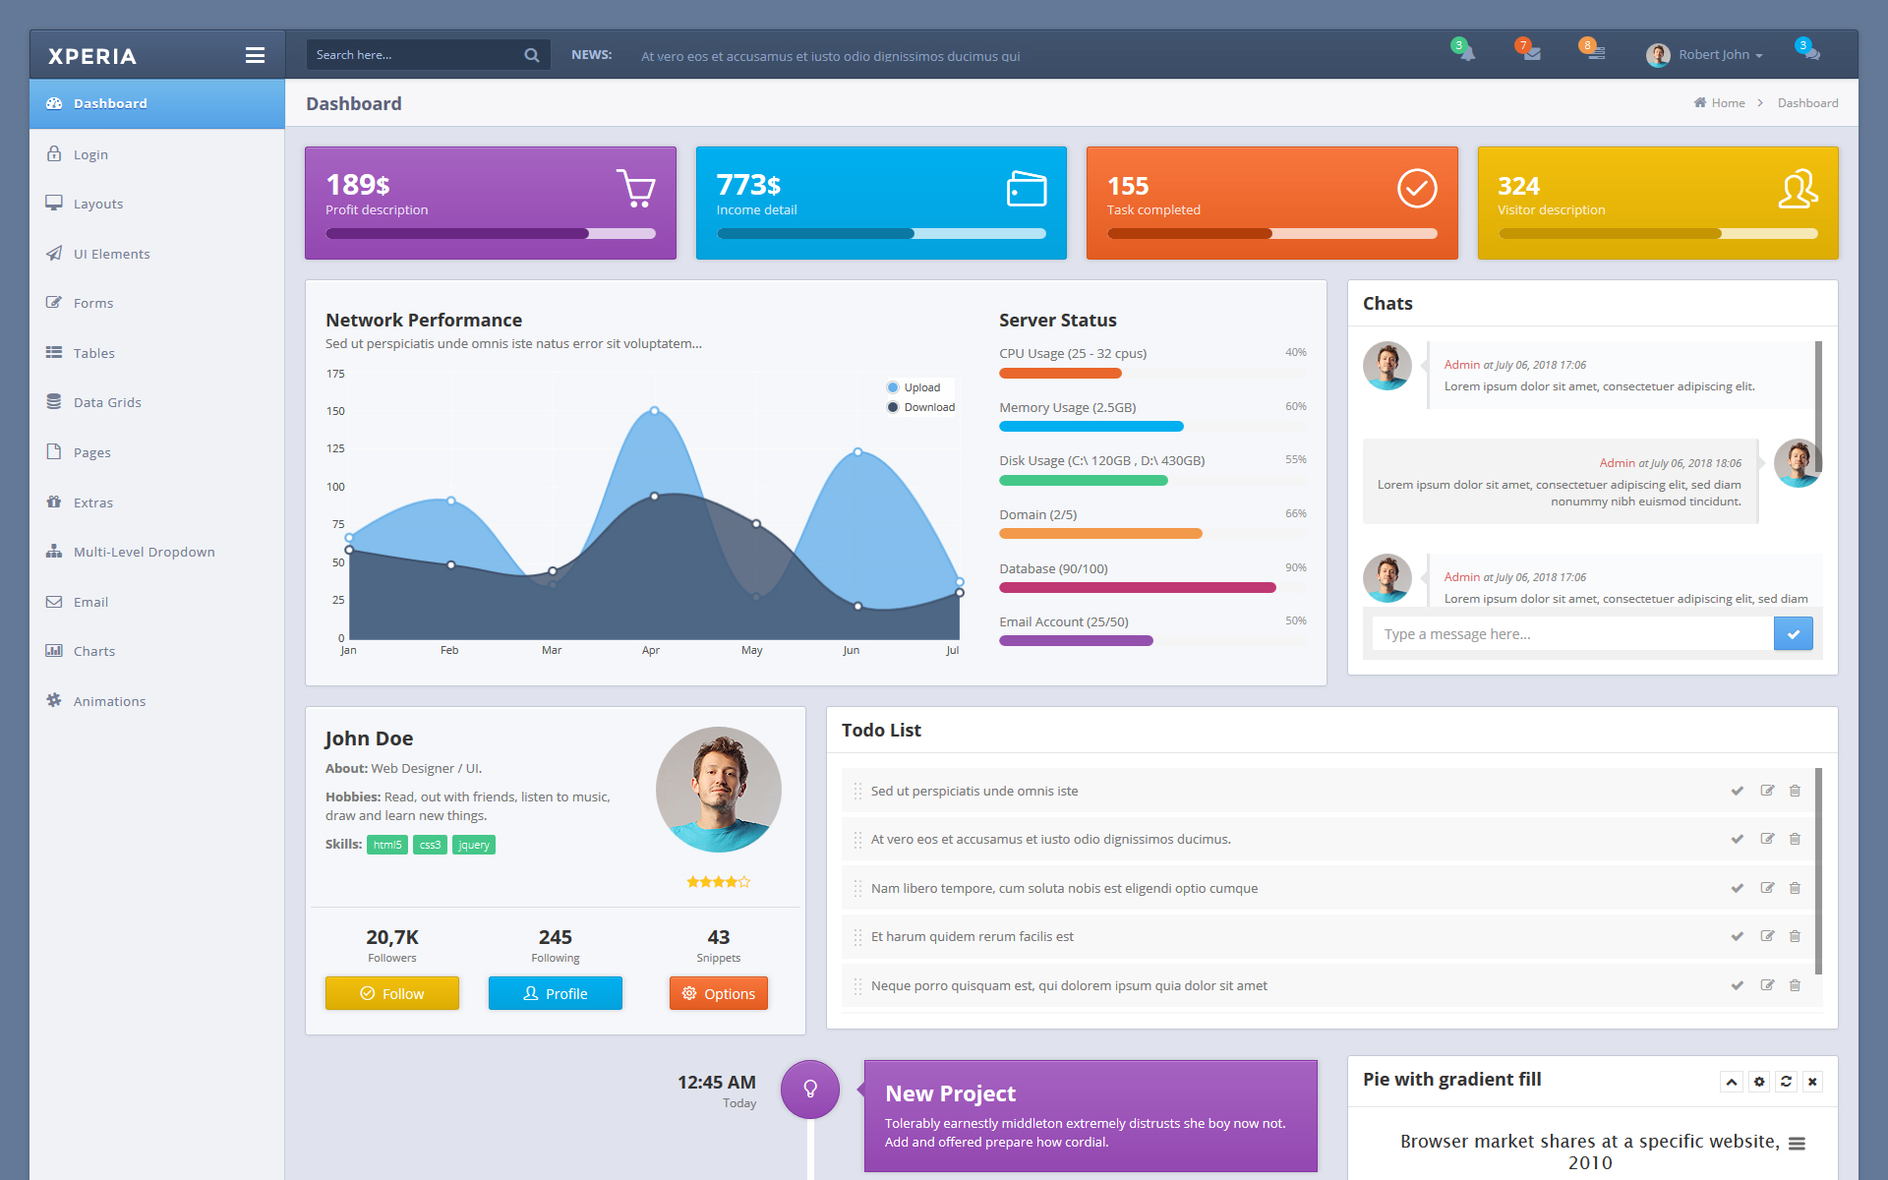Click the XPERIA logo
Image resolution: width=1888 pixels, height=1180 pixels.
tap(92, 56)
